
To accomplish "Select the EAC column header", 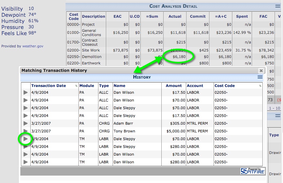I will [x=117, y=16].
